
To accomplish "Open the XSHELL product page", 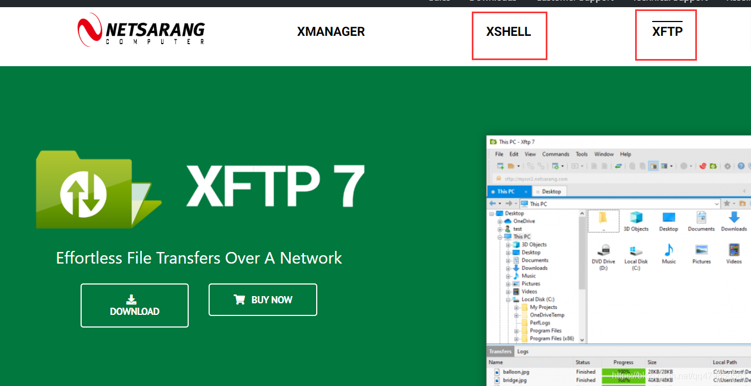I will (x=509, y=31).
